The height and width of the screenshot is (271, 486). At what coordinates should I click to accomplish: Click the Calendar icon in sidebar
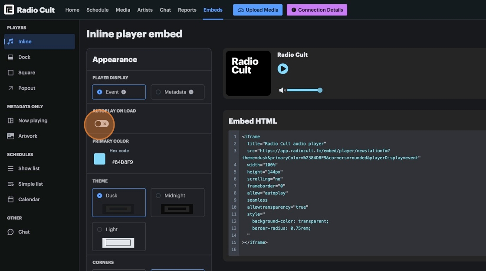coord(10,199)
